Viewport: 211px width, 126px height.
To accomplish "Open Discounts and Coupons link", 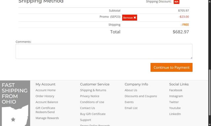I will coord(141,96).
